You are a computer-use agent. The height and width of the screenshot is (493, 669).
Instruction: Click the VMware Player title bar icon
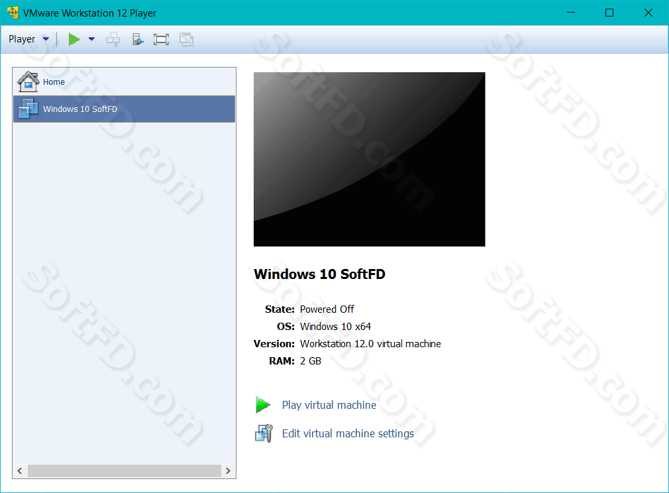(13, 13)
